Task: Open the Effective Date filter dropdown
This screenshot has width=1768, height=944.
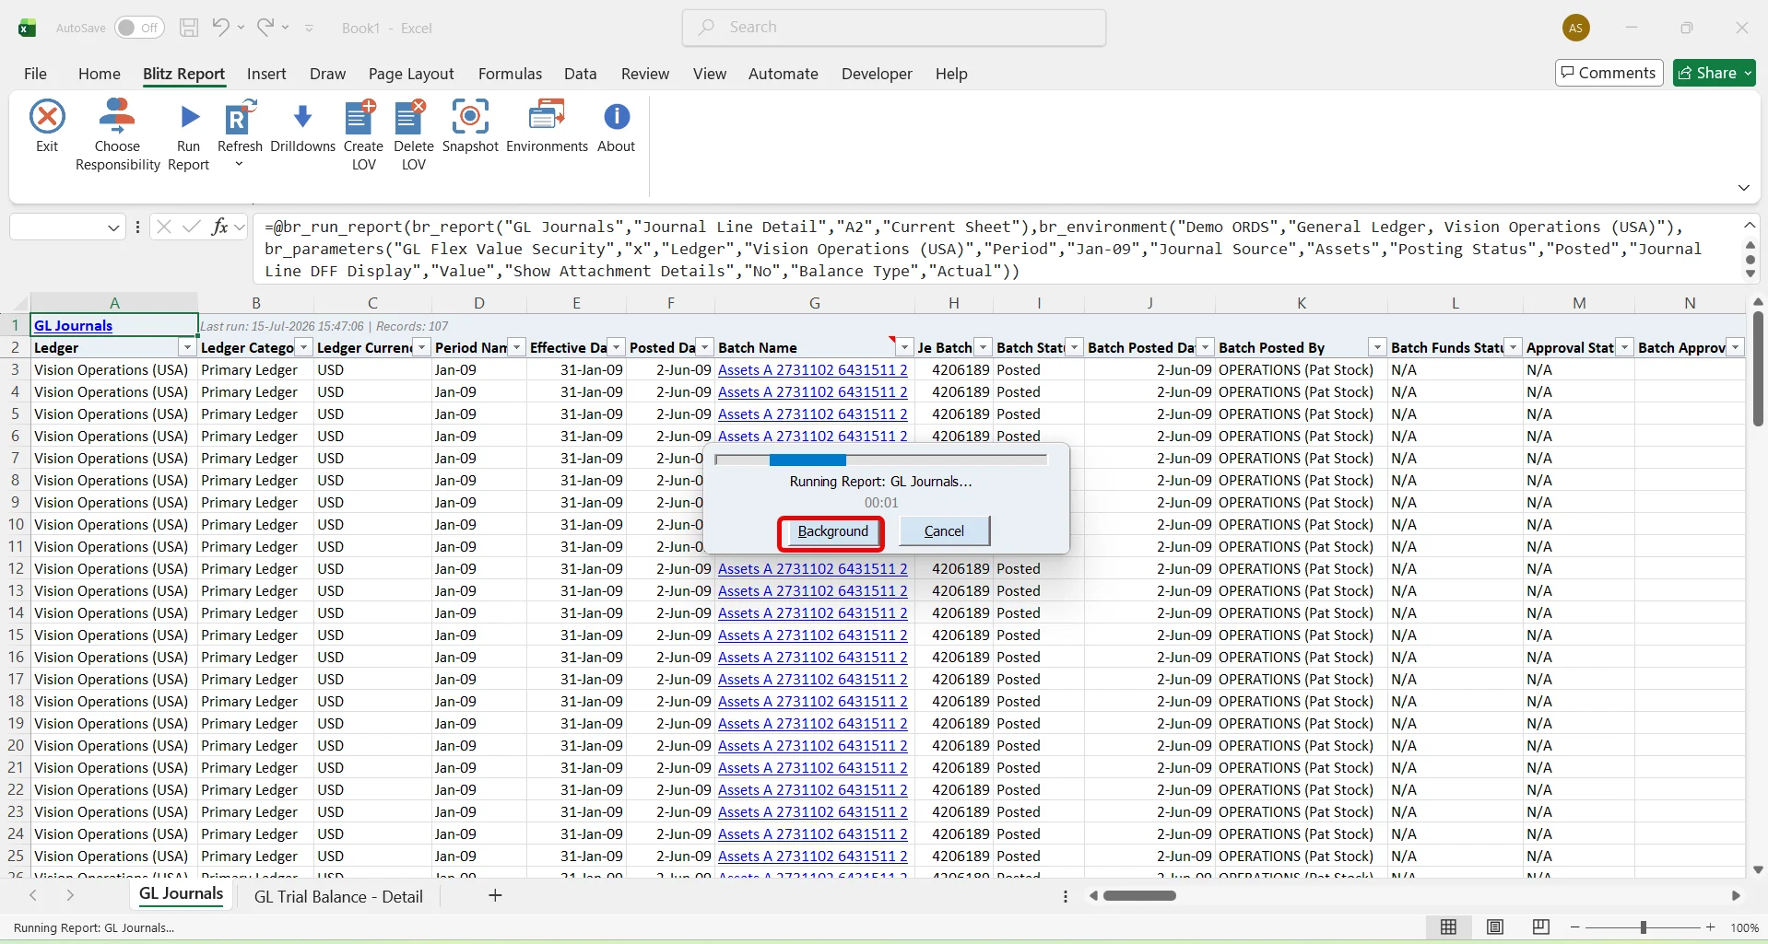Action: (x=616, y=347)
